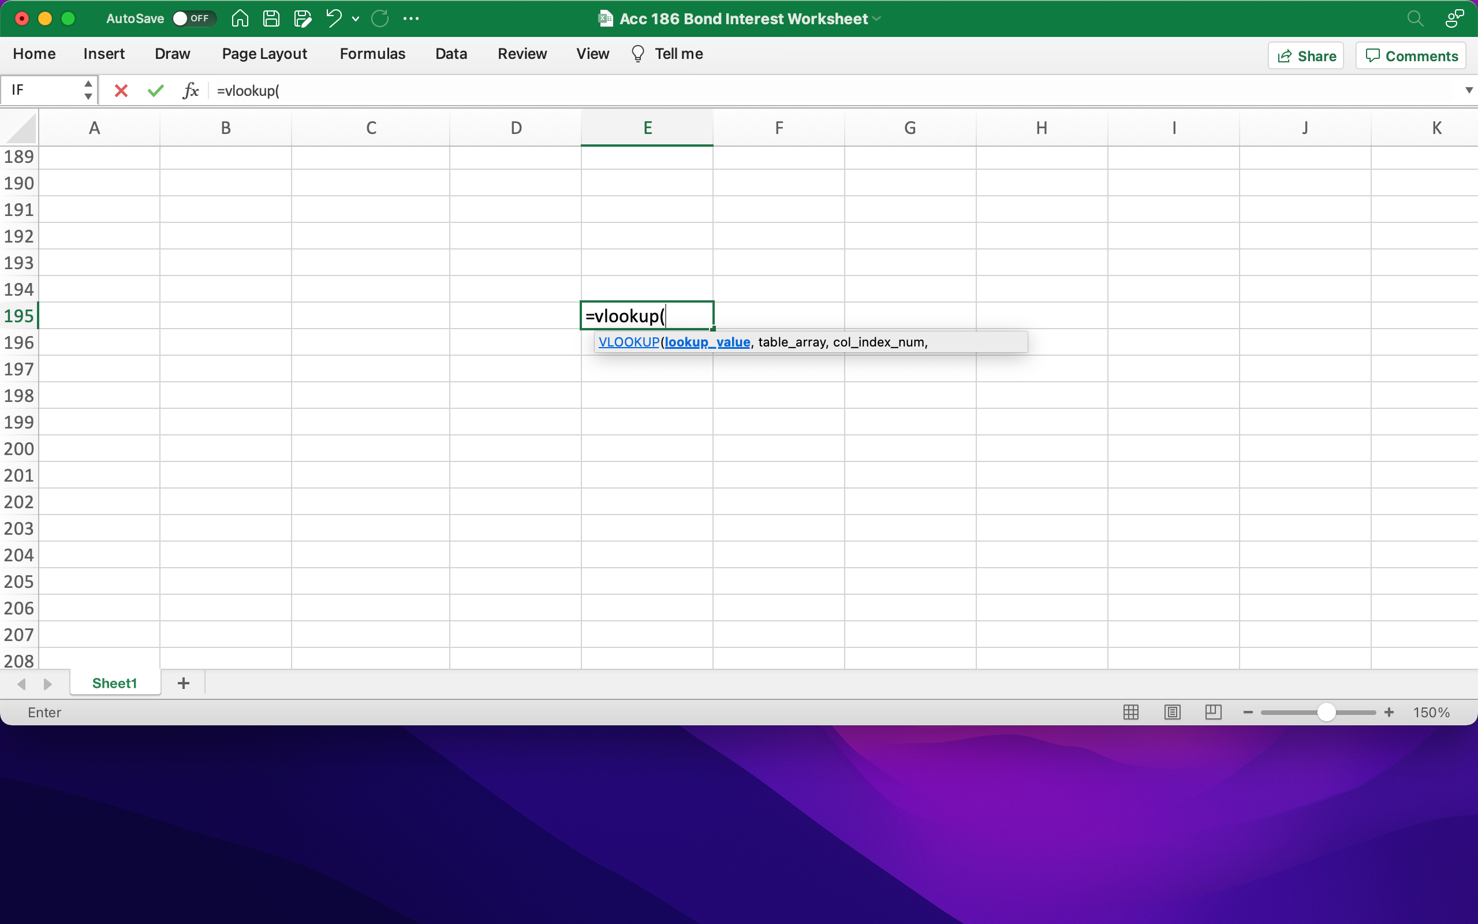
Task: Confirm the formula entry with the green checkmark
Action: 155,90
